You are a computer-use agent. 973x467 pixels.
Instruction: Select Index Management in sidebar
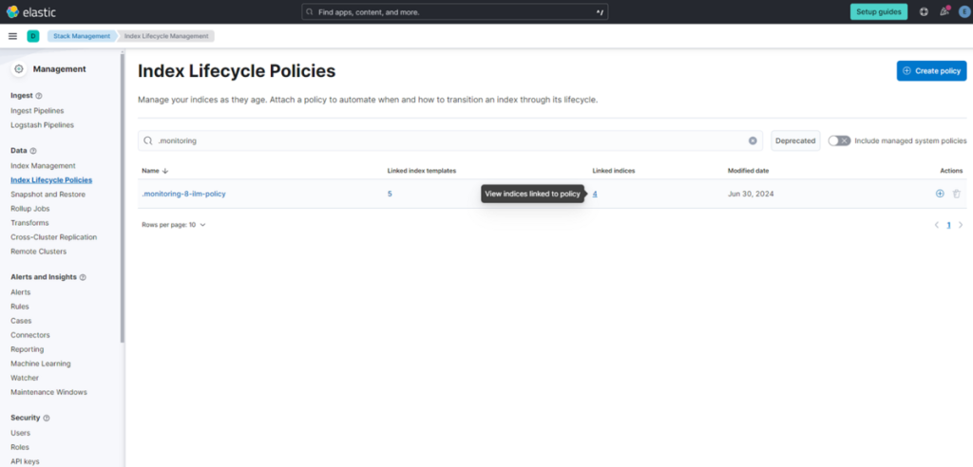(x=43, y=165)
